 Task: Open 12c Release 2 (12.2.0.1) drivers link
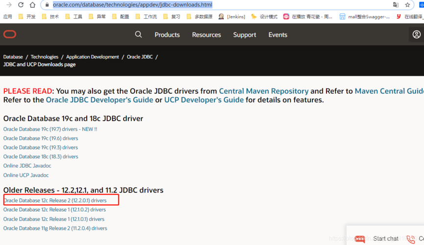pos(55,200)
